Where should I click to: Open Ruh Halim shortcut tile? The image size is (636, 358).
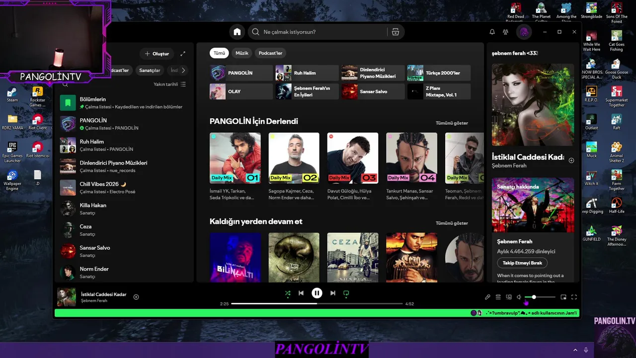[307, 73]
